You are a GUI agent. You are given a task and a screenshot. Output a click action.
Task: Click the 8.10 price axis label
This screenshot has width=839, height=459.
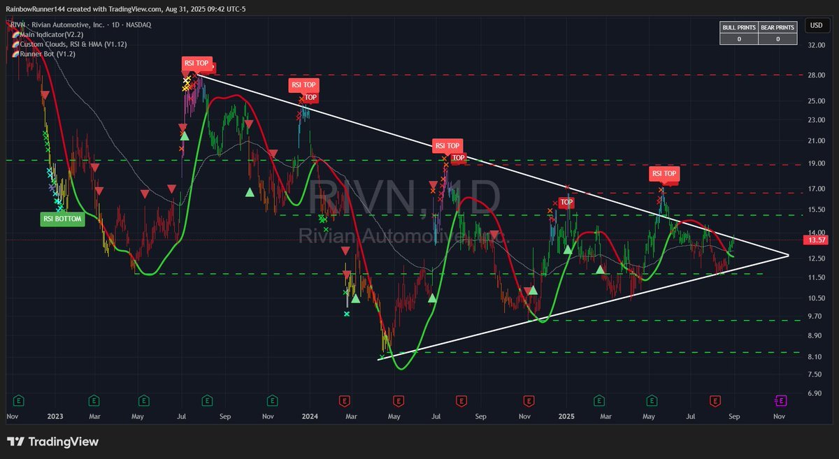815,356
